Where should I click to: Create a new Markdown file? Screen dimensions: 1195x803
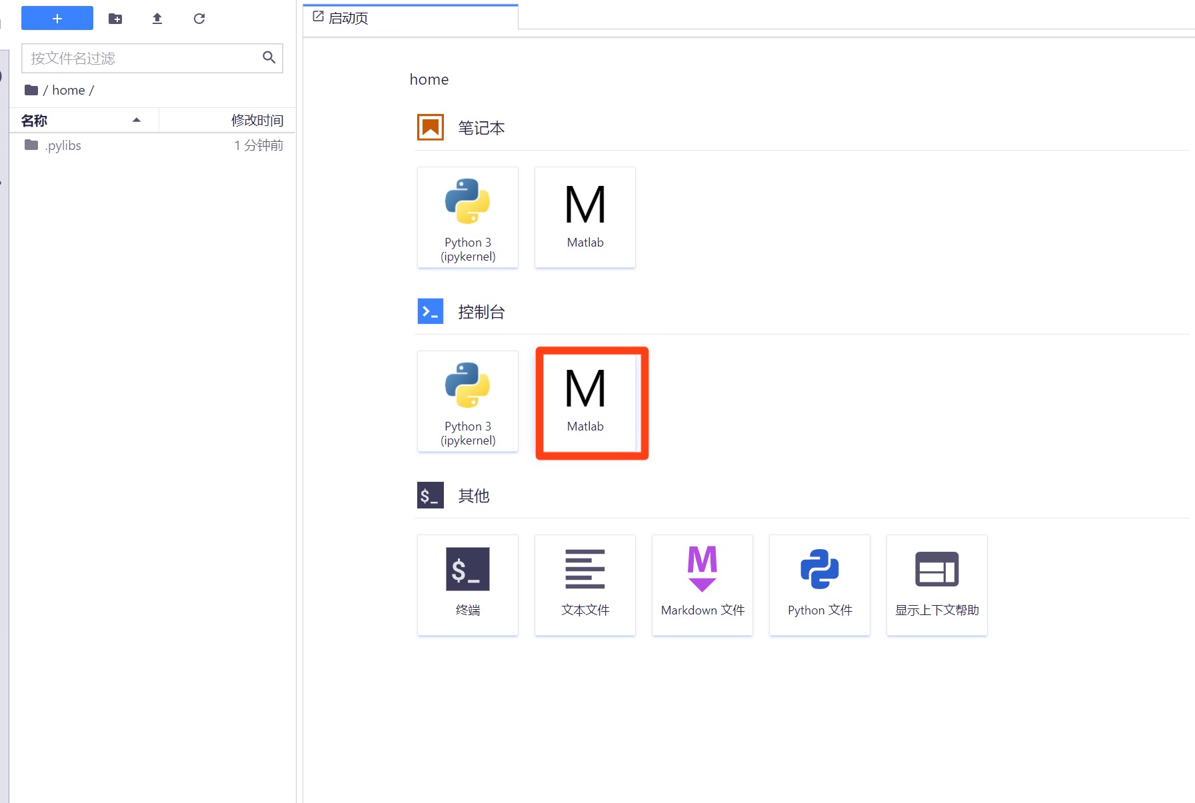pyautogui.click(x=702, y=585)
